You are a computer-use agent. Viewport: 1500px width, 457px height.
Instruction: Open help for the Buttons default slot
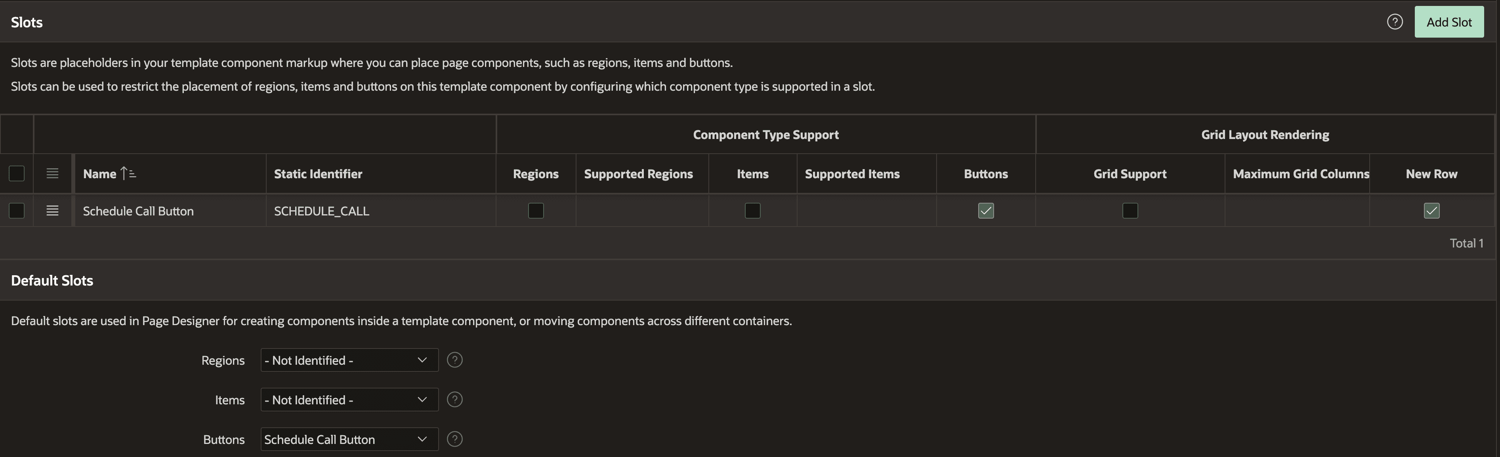point(455,440)
